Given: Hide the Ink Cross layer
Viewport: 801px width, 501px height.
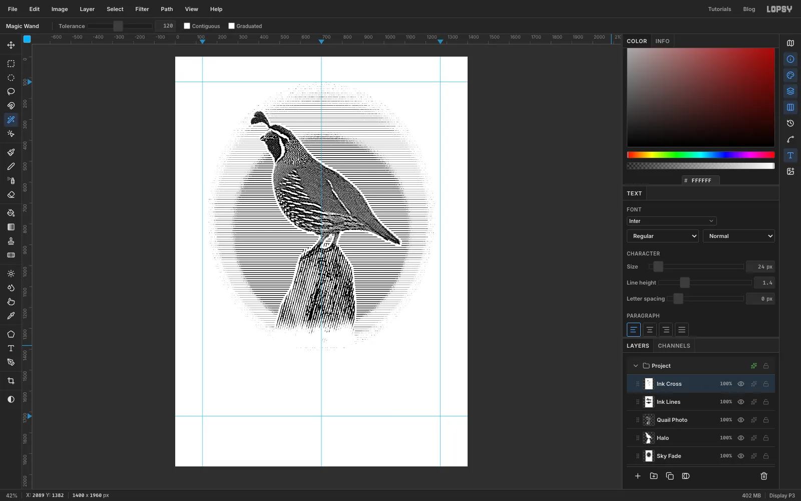Looking at the screenshot, I should click(741, 384).
